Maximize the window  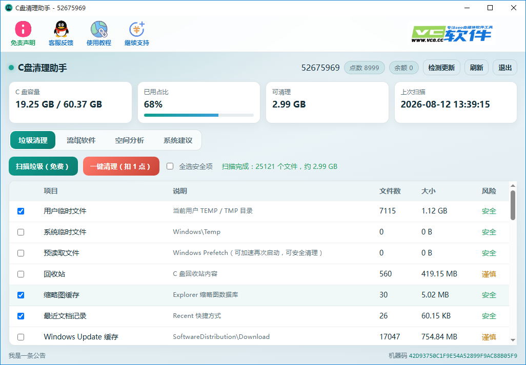pyautogui.click(x=490, y=8)
